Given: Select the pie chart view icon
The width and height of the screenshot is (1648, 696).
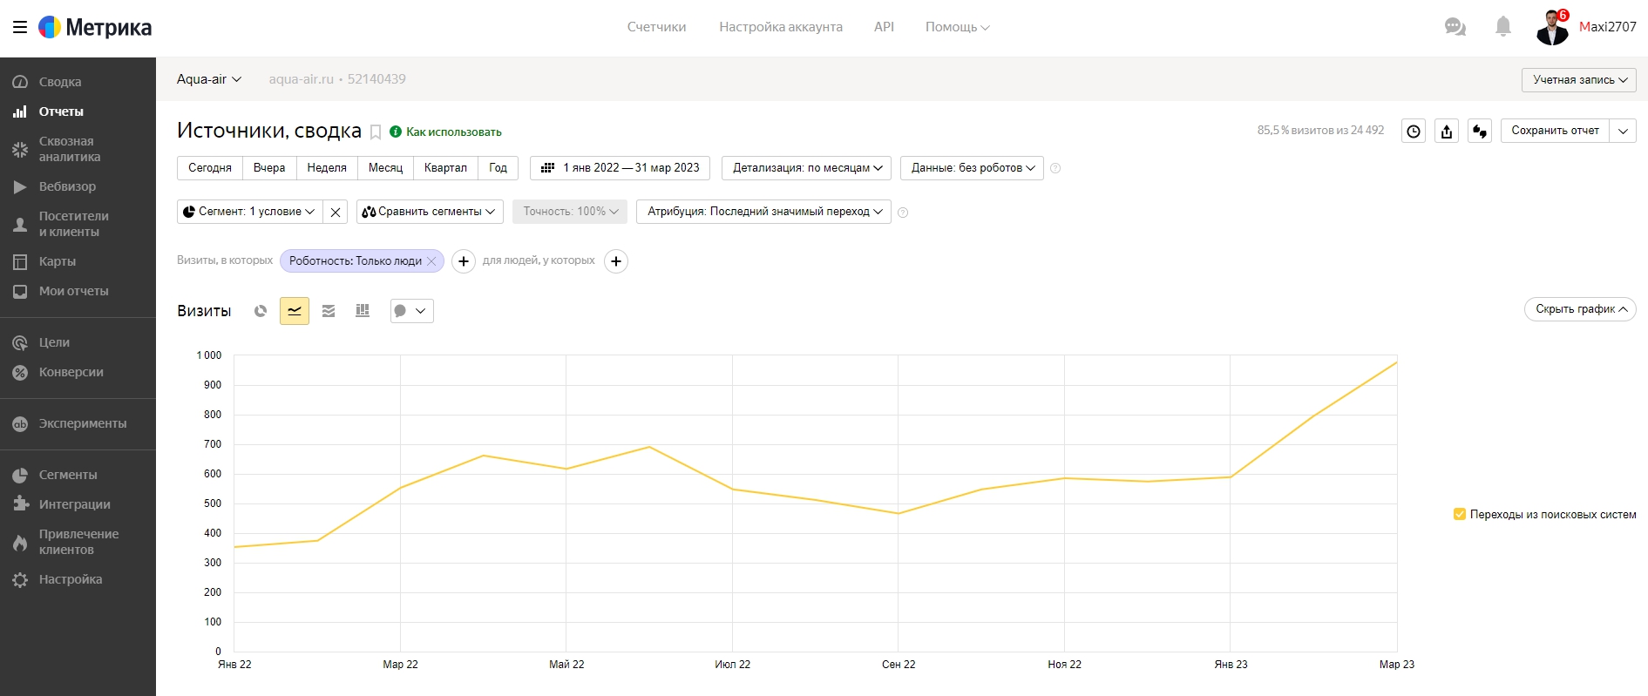Looking at the screenshot, I should [261, 311].
